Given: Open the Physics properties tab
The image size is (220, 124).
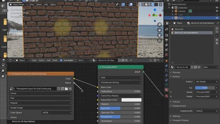Looking at the screenshot, I should (166, 75).
